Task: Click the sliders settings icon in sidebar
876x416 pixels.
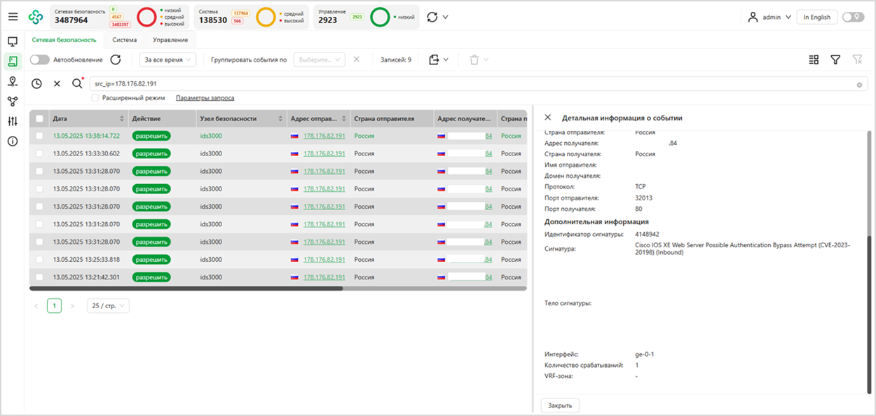Action: click(x=13, y=121)
